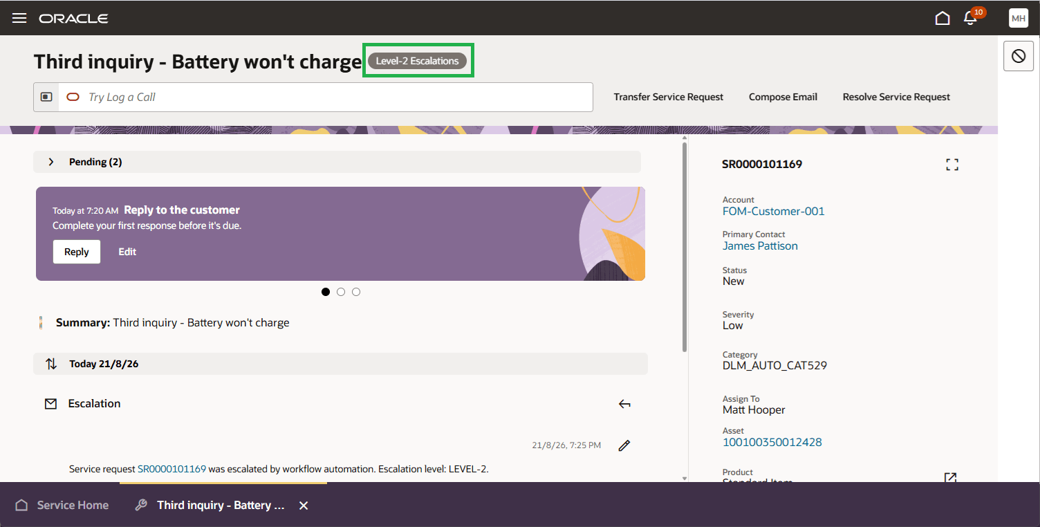Click the activity feed vertical scrollbar
This screenshot has height=527, width=1040.
coord(685,246)
